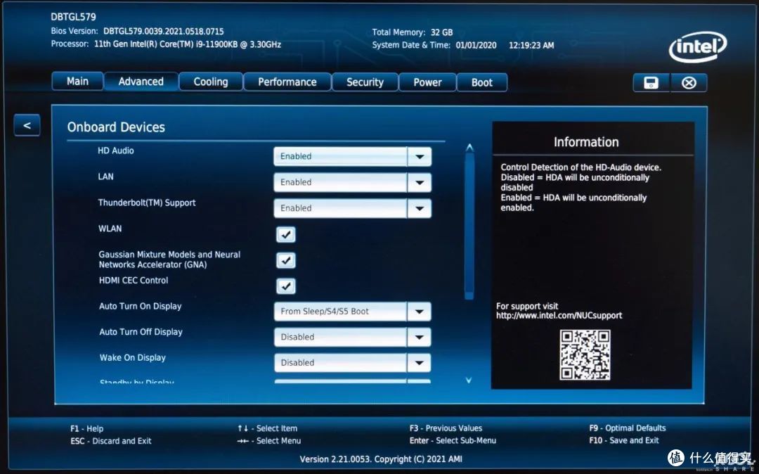Click the system time 12:19:23 AM
Image resolution: width=759 pixels, height=474 pixels.
pyautogui.click(x=531, y=45)
